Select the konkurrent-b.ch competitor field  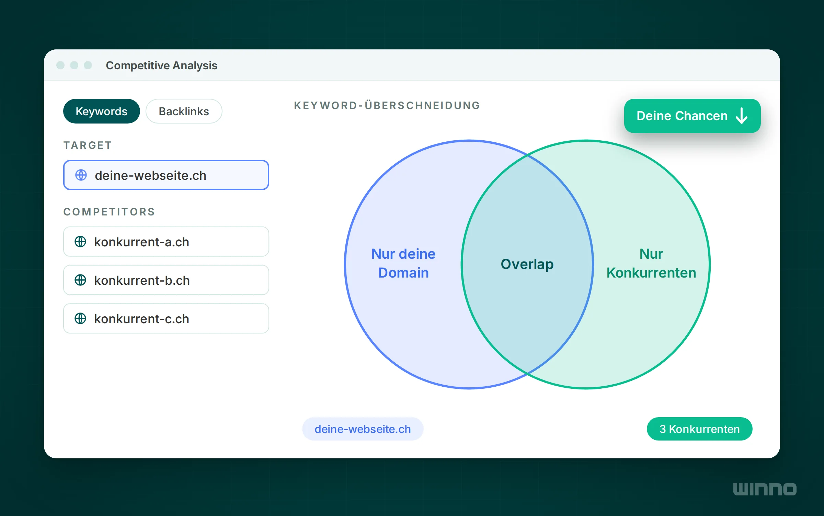coord(166,280)
